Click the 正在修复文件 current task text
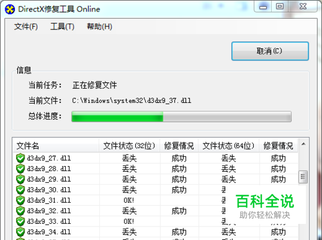Viewport: 322px width, 240px height. [95, 85]
